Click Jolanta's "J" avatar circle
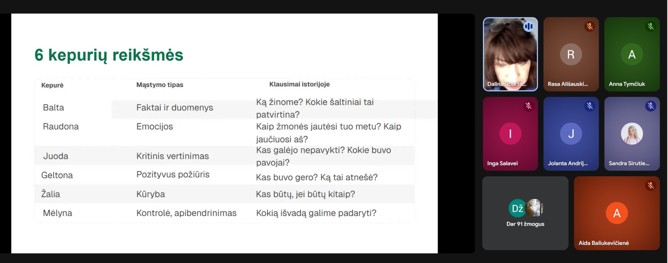This screenshot has width=668, height=263. [571, 134]
